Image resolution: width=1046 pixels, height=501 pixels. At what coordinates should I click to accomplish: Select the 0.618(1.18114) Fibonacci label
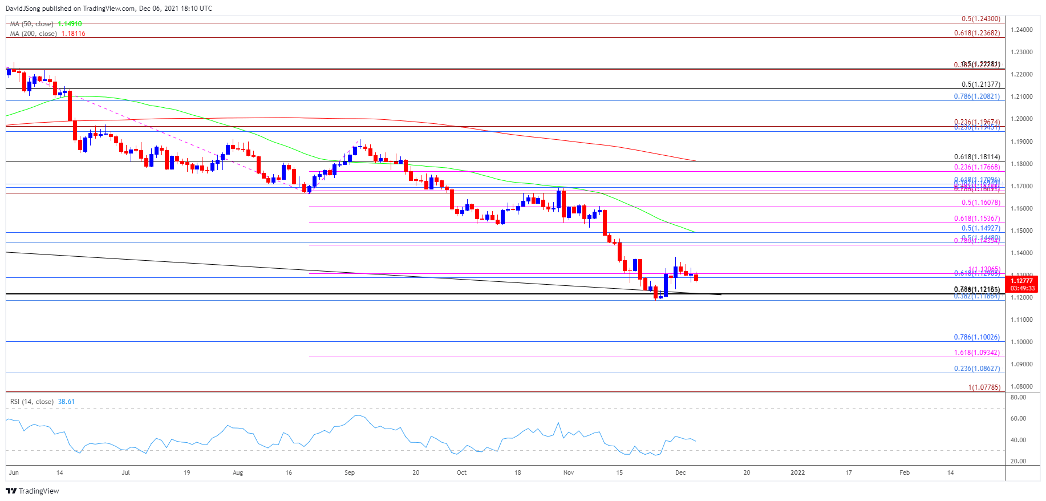coord(977,157)
